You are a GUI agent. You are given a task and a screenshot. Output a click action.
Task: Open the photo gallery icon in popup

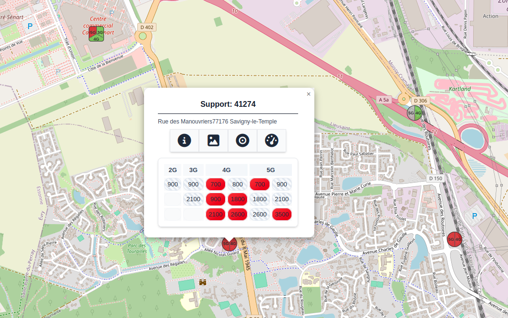214,141
